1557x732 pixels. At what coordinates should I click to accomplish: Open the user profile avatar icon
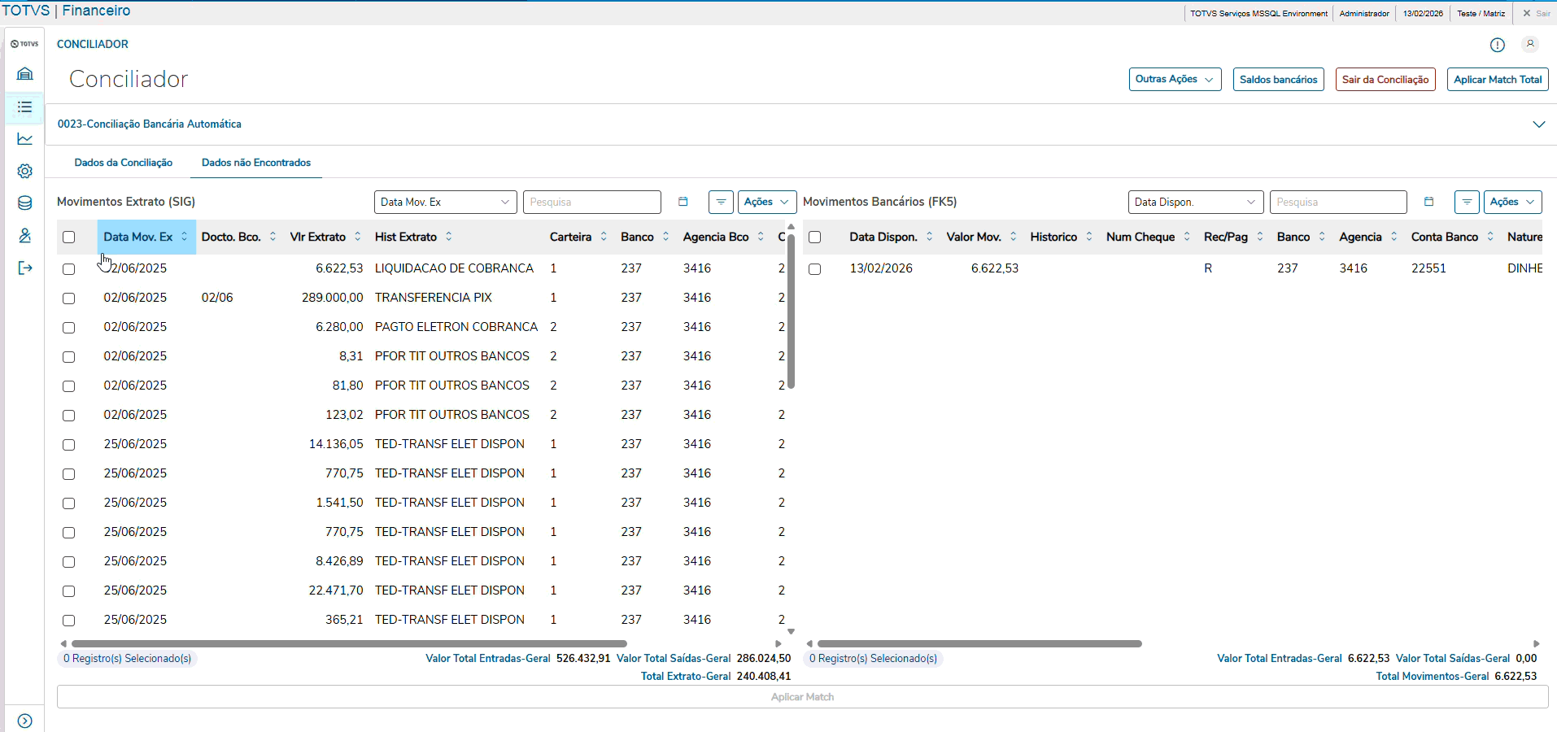[1530, 44]
